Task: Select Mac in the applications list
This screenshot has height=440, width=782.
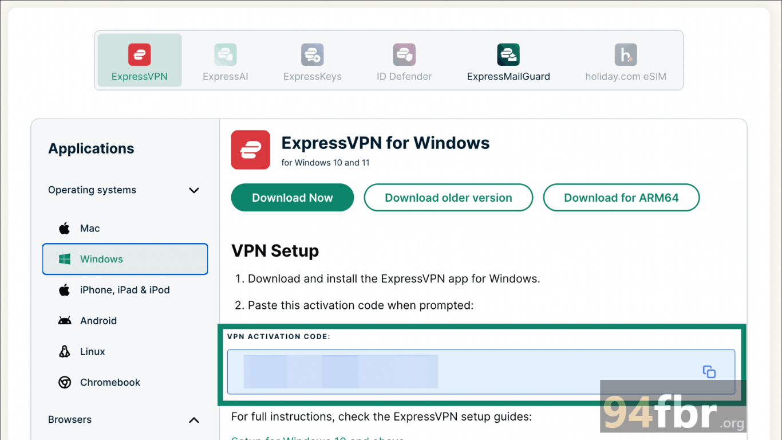Action: [125, 229]
